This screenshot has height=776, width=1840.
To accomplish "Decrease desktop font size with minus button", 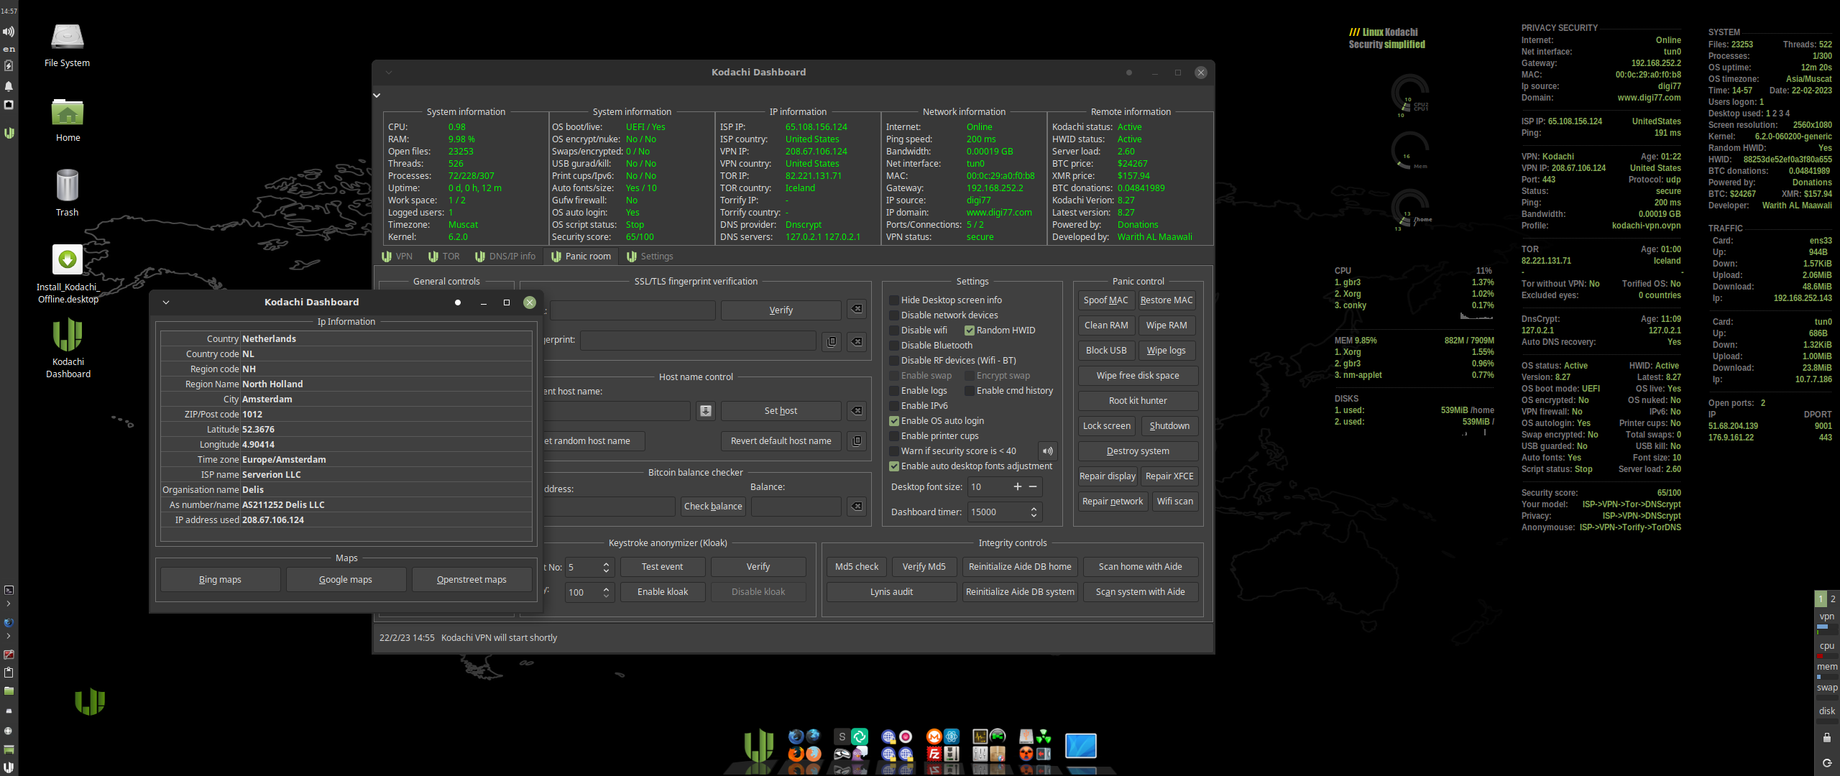I will tap(1033, 487).
